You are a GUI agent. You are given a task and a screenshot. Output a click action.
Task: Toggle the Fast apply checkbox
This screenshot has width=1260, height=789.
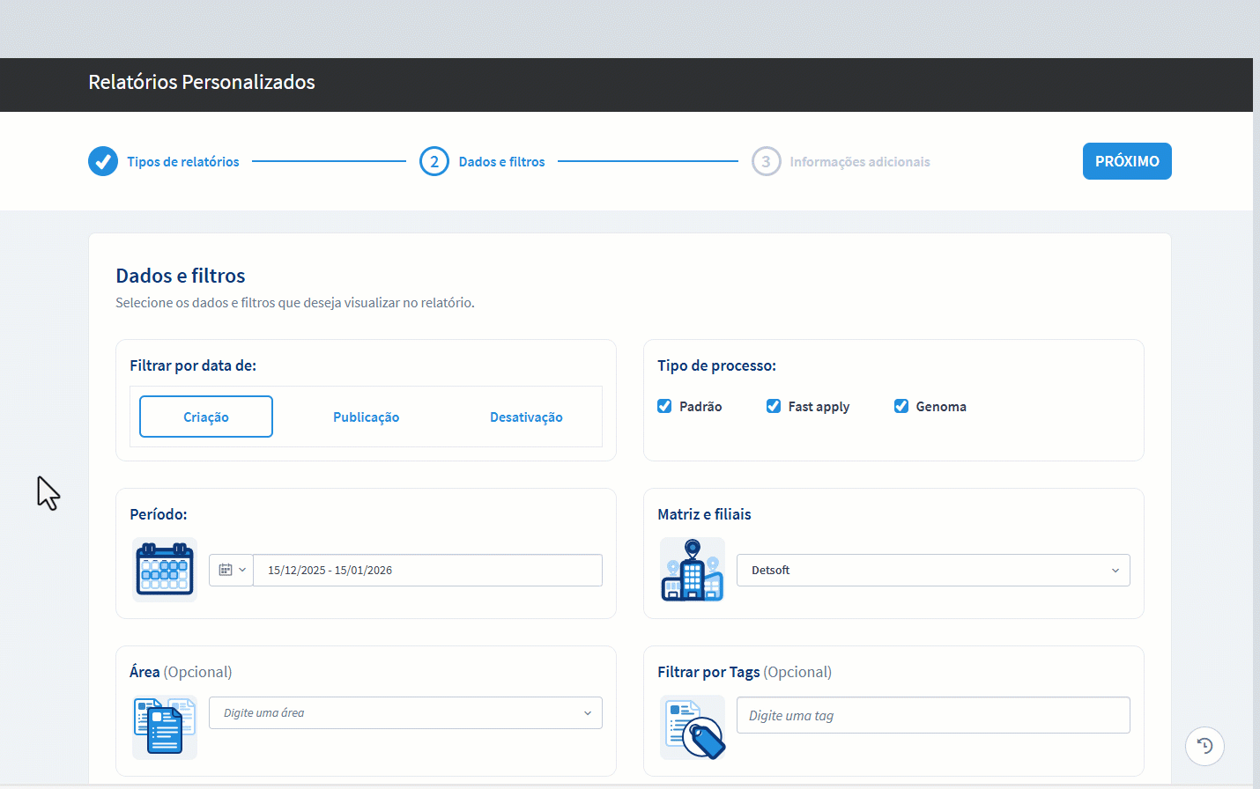pyautogui.click(x=774, y=406)
